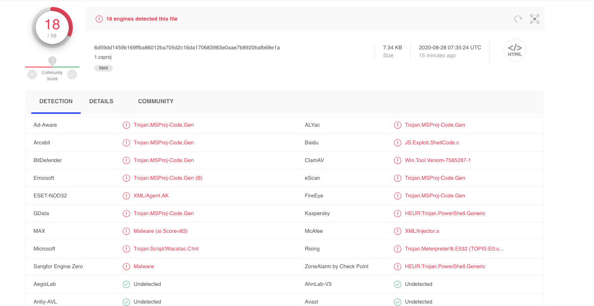Screen dimensions: 594x306
Task: Click the alert icon in the Kaspersky row
Action: click(398, 213)
